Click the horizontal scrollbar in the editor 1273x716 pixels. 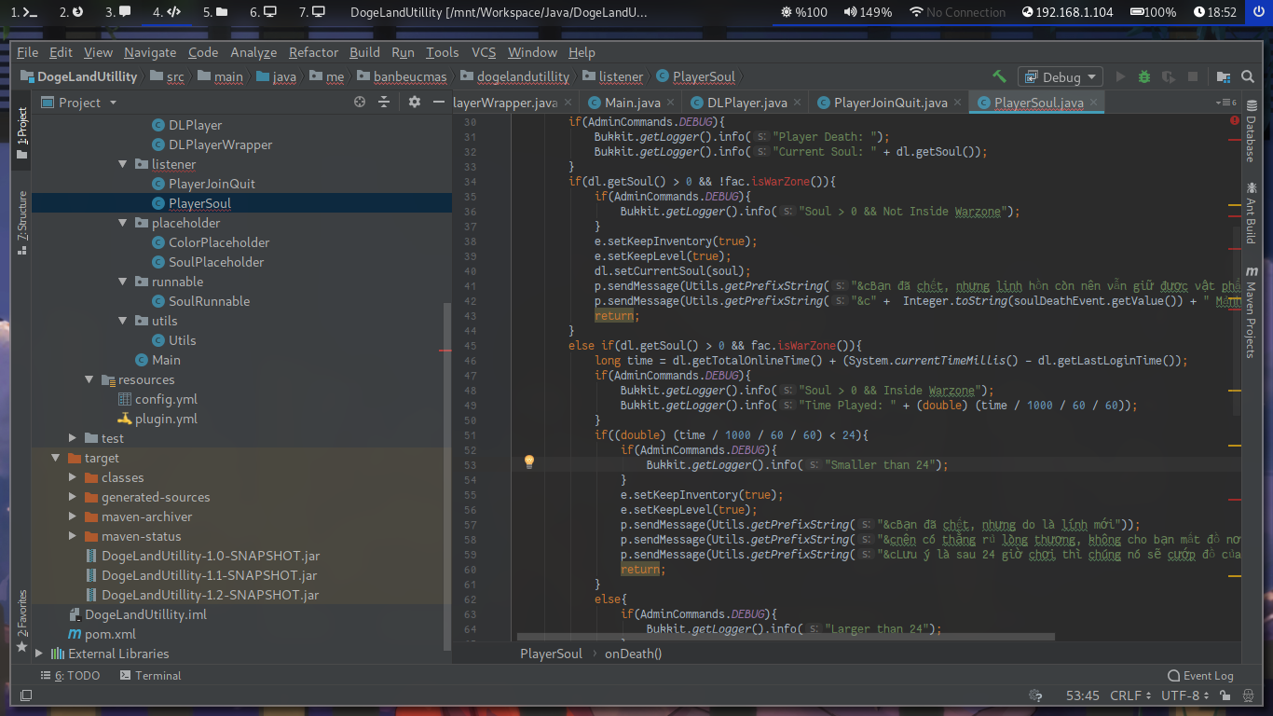(786, 638)
